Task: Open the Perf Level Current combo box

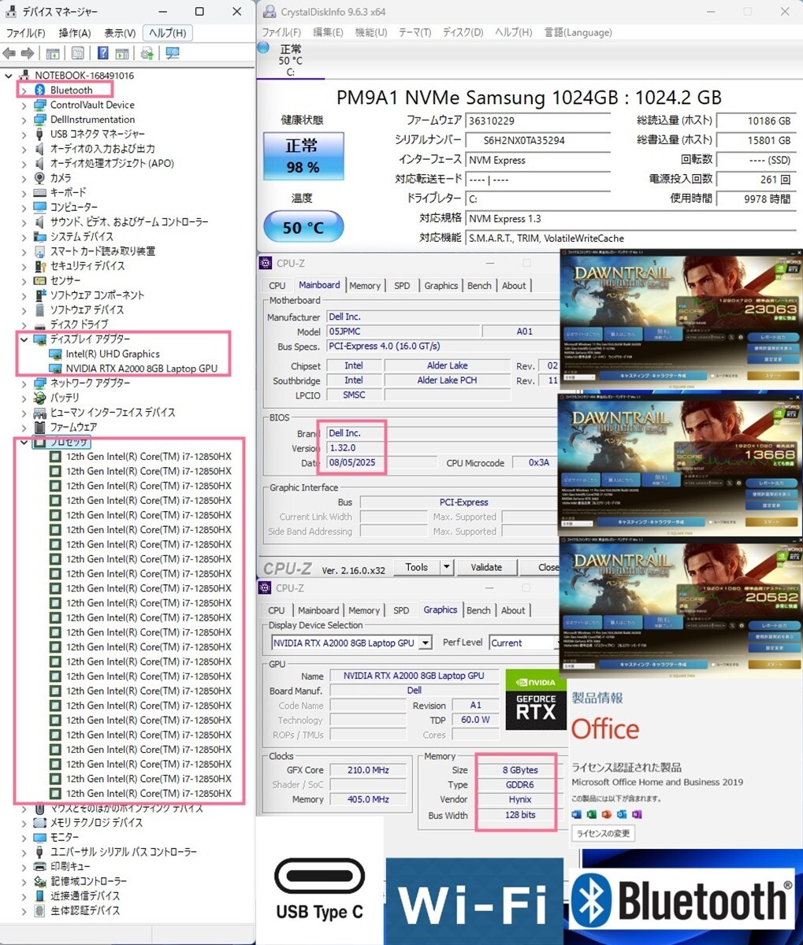Action: coord(525,643)
